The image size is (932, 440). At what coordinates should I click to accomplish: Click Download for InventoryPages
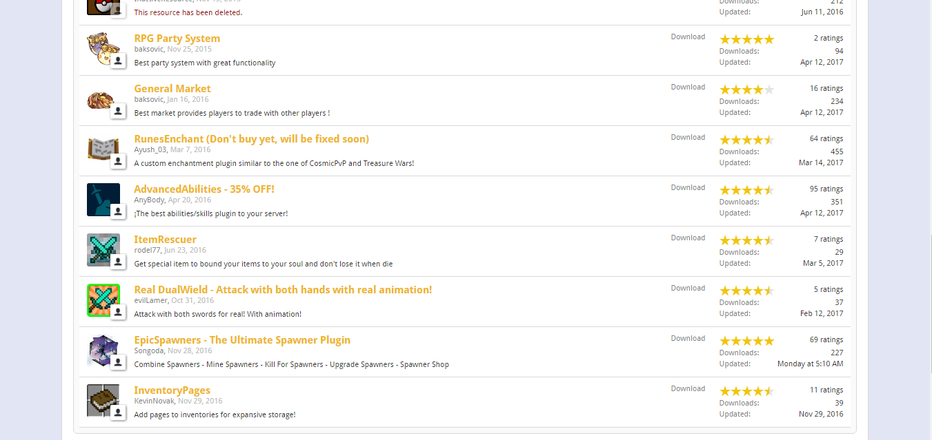tap(688, 389)
